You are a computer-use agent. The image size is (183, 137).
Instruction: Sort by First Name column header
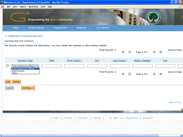pyautogui.click(x=74, y=61)
